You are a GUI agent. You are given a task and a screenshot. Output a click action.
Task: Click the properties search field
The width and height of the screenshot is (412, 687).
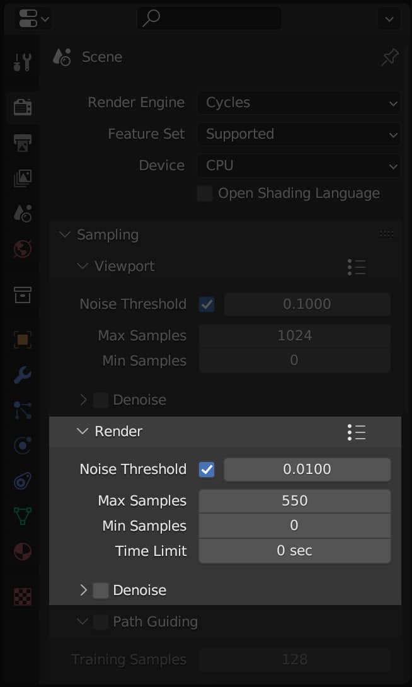point(209,19)
